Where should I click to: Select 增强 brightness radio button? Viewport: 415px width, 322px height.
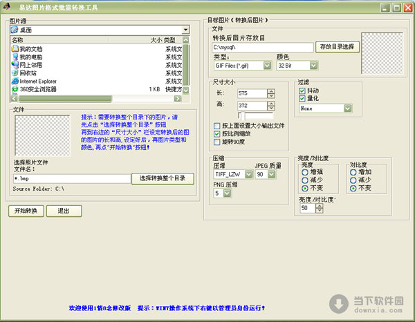tap(305, 171)
